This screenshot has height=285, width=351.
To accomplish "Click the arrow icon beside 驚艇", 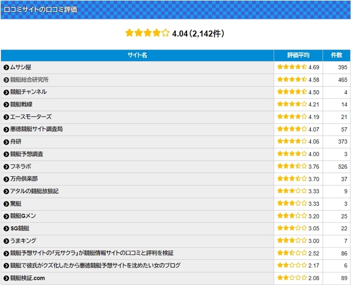I will 6,204.
